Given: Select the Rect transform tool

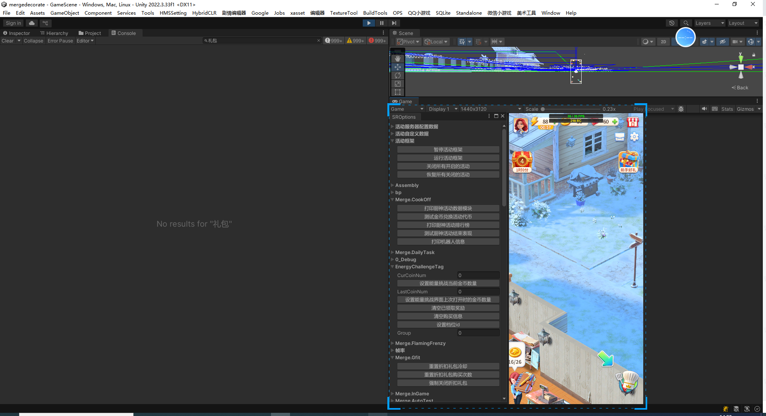Looking at the screenshot, I should click(x=397, y=92).
